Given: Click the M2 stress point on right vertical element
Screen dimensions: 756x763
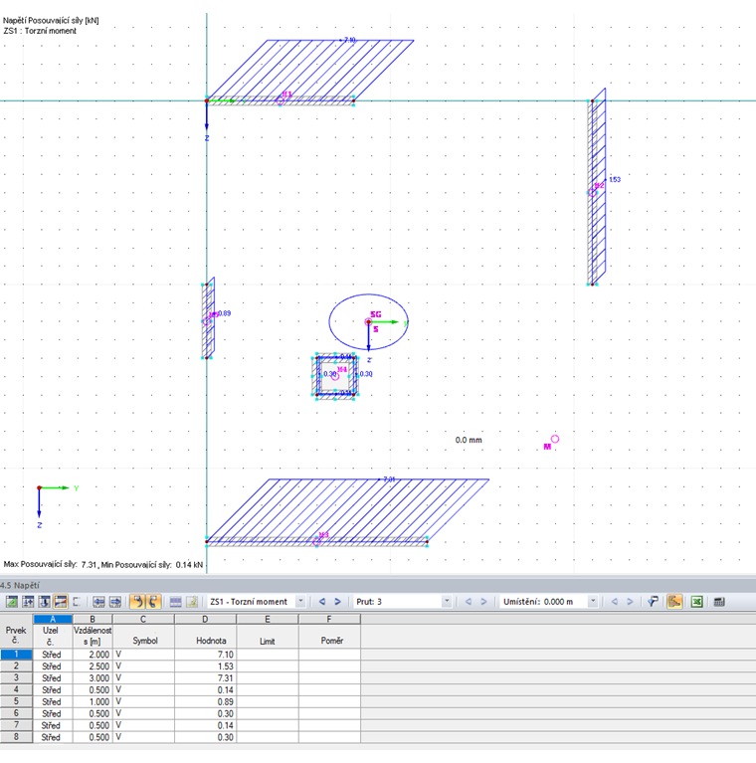Looking at the screenshot, I should [x=592, y=192].
